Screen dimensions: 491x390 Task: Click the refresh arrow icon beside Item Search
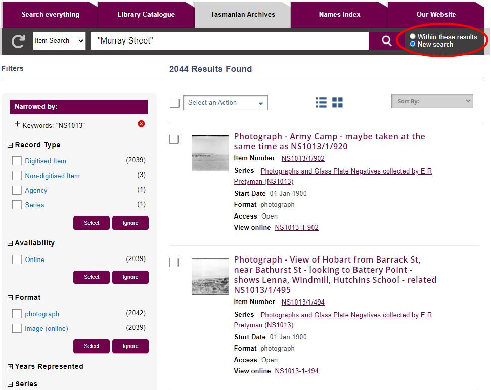(x=18, y=41)
